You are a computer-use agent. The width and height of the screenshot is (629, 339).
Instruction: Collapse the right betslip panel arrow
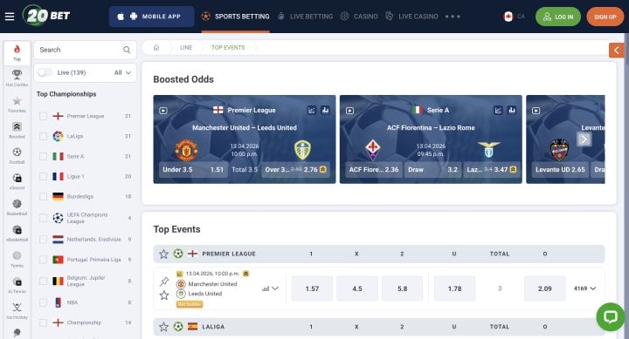617,51
